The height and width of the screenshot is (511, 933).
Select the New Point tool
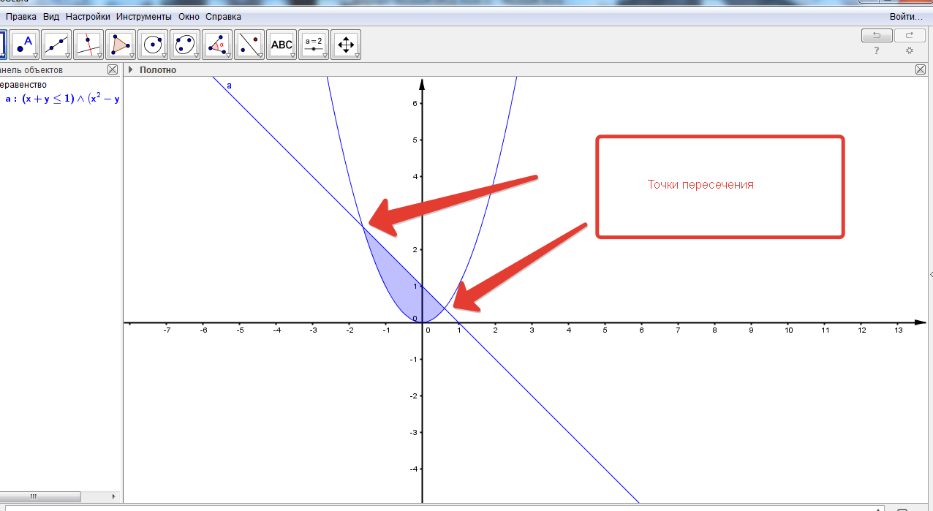click(x=25, y=45)
